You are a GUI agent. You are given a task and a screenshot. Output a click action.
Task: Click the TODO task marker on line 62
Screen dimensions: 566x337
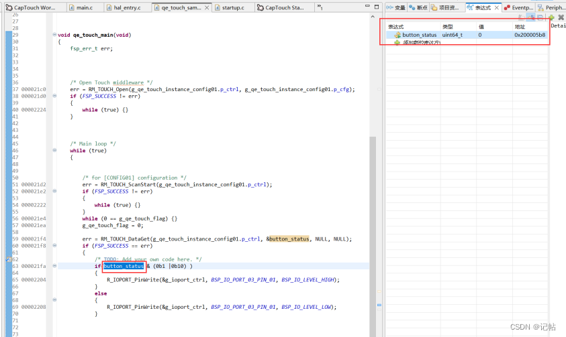pyautogui.click(x=8, y=259)
